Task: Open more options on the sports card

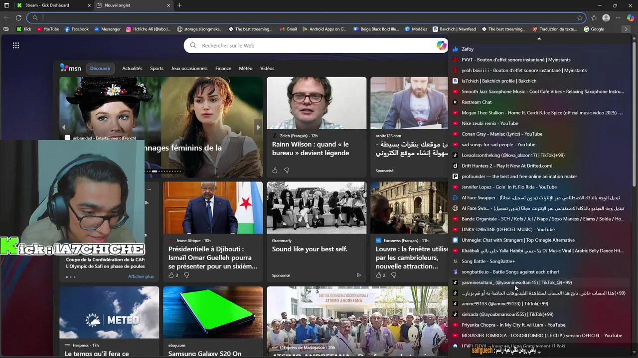Action: point(149,189)
